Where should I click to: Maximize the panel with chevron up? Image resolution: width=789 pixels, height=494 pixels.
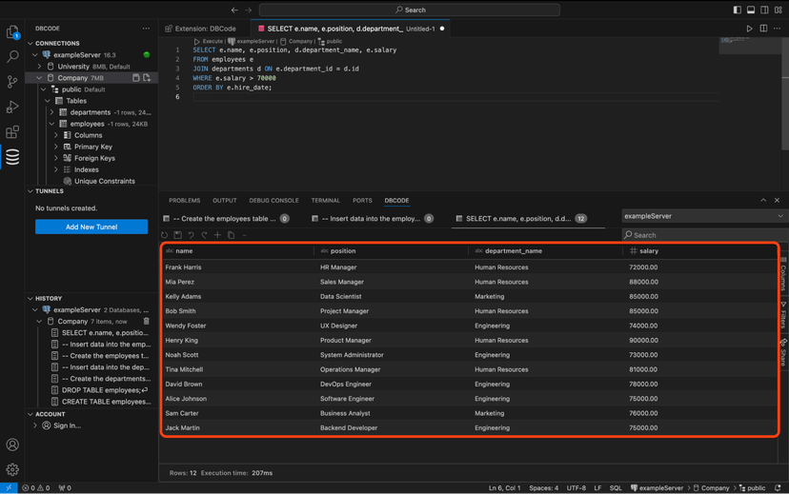tap(763, 200)
